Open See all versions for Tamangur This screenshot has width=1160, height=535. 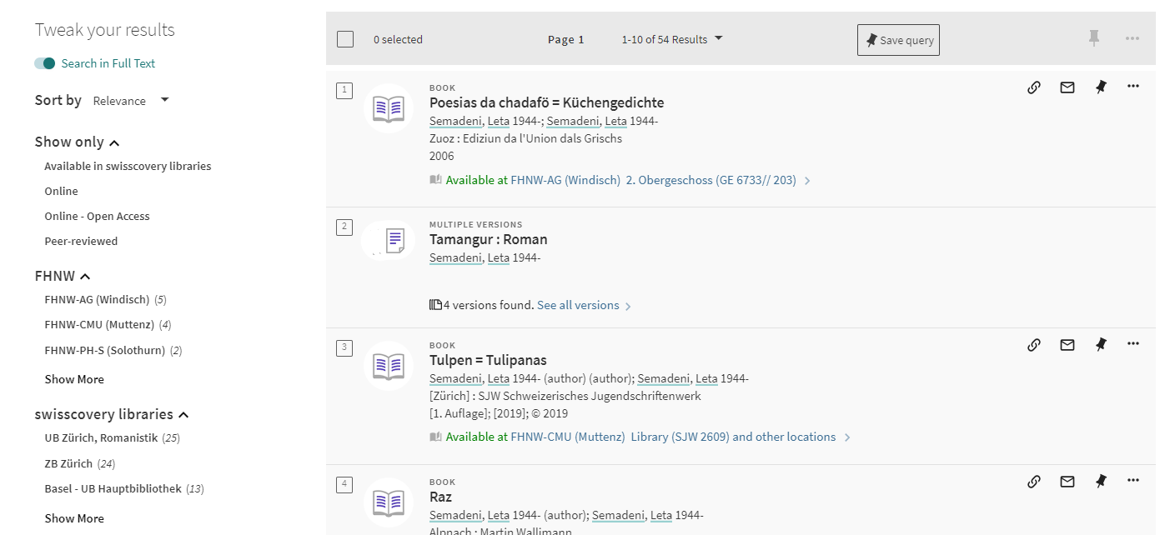[x=578, y=305]
